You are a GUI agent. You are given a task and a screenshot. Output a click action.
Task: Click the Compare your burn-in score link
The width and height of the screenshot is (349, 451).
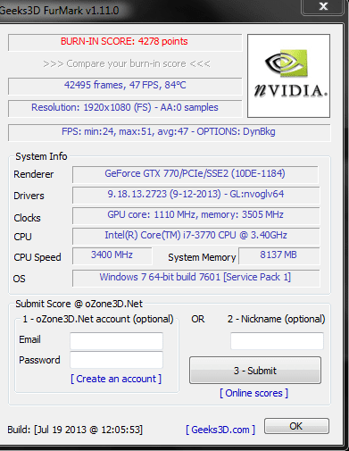pyautogui.click(x=127, y=63)
